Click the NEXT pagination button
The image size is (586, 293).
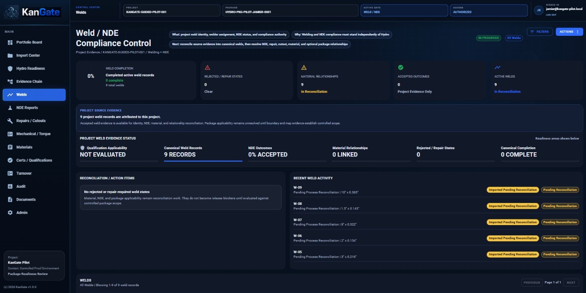571,283
